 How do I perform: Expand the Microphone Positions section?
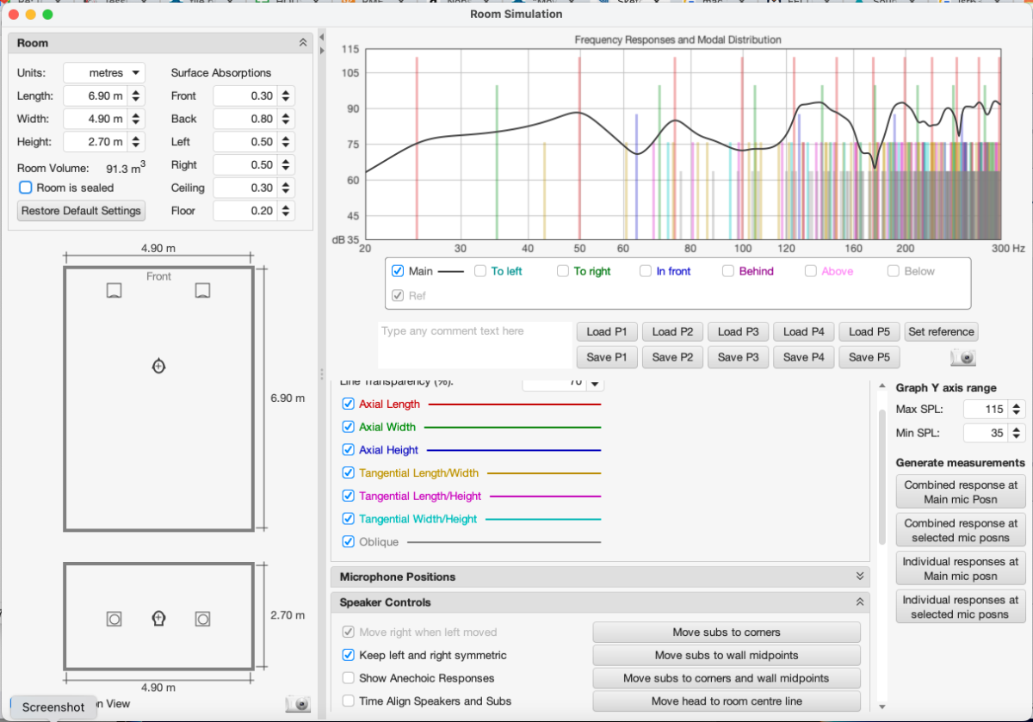tap(858, 577)
